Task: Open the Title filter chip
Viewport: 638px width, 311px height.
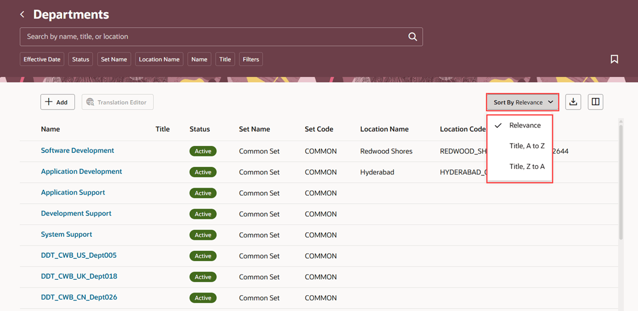Action: pos(225,59)
